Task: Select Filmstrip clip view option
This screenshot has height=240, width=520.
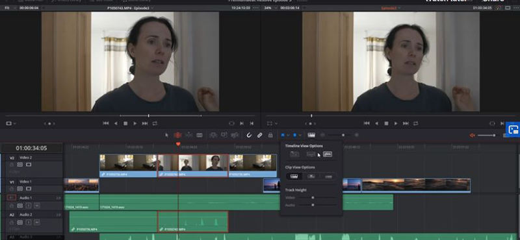Action: click(x=294, y=176)
